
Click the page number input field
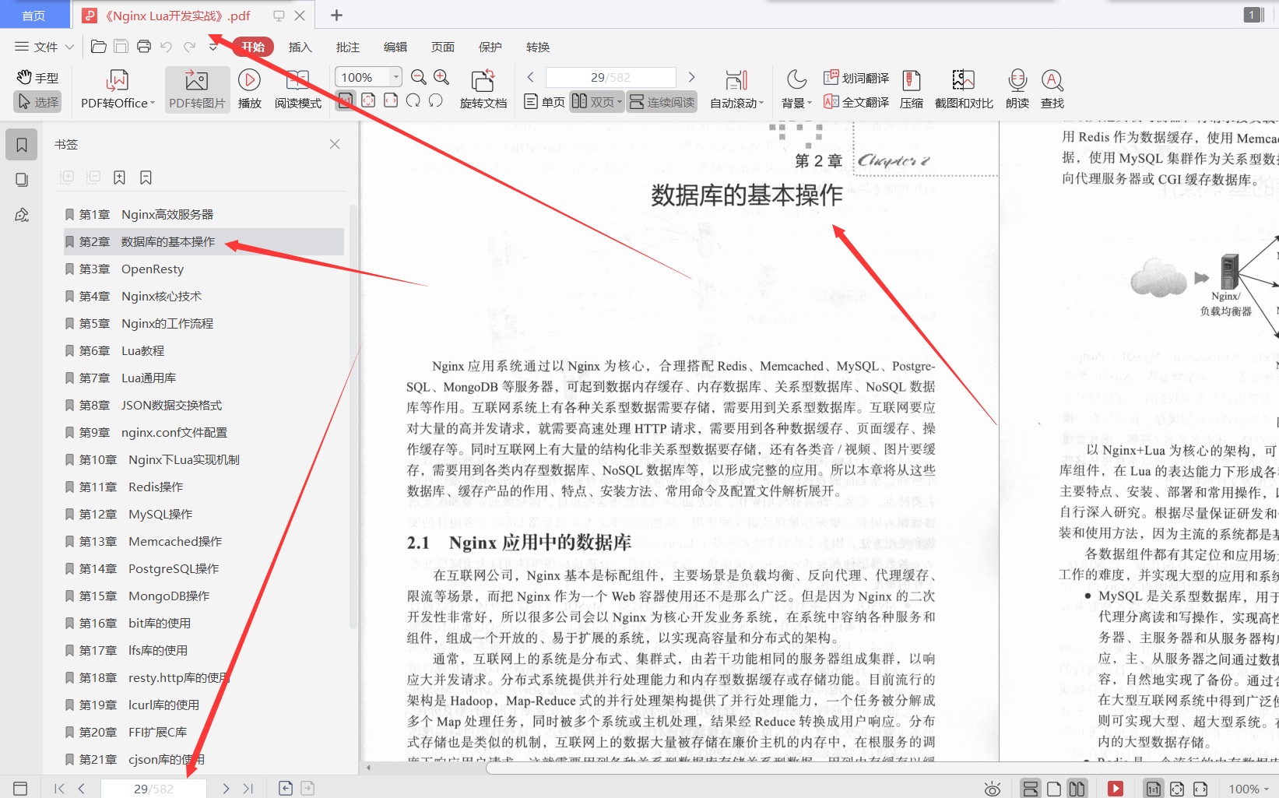(610, 76)
